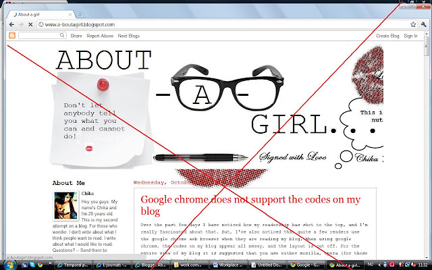Click the magnifier icon in Blogger search
The height and width of the screenshot is (270, 432).
tap(62, 35)
